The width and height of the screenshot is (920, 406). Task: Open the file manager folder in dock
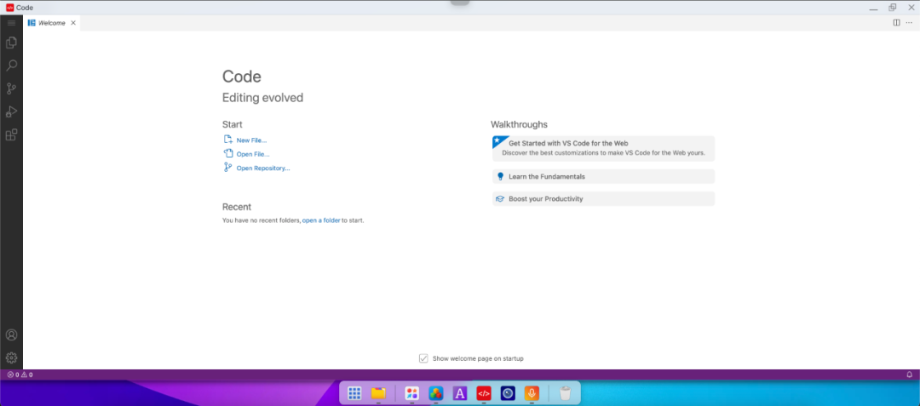(378, 393)
